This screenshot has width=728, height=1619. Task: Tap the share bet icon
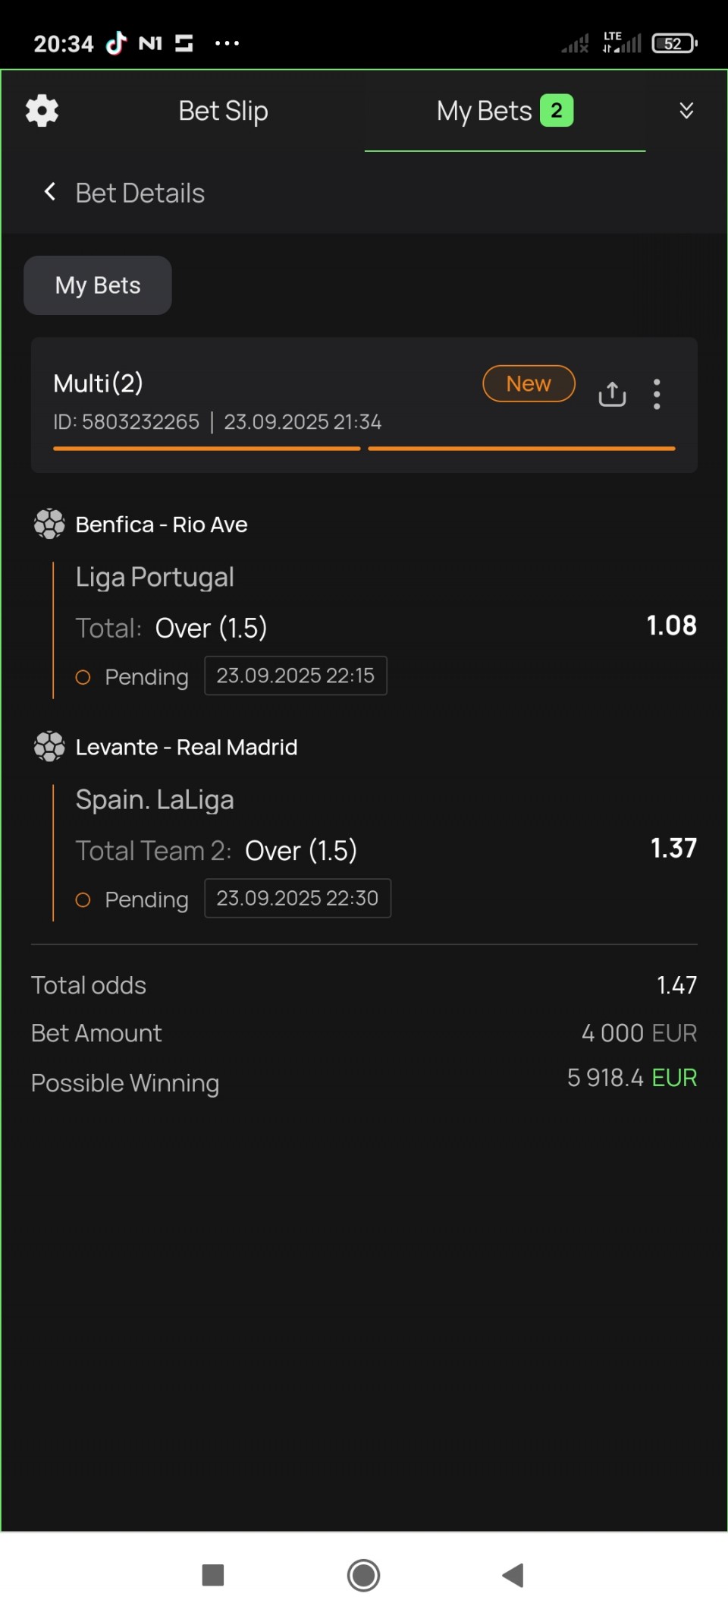(x=612, y=394)
